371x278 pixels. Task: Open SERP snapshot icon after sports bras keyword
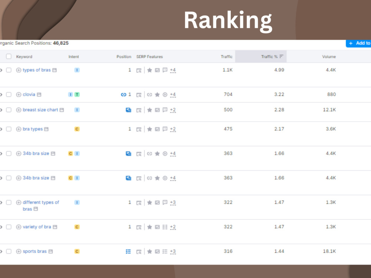tap(50, 252)
